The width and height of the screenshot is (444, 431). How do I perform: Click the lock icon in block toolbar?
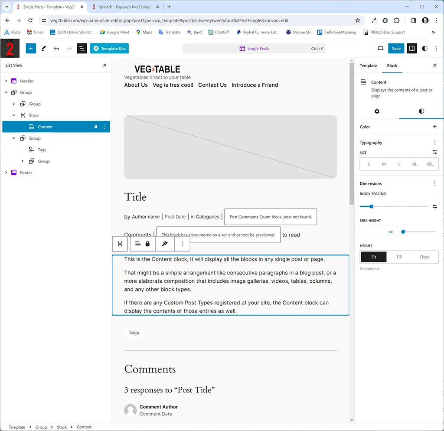click(147, 244)
